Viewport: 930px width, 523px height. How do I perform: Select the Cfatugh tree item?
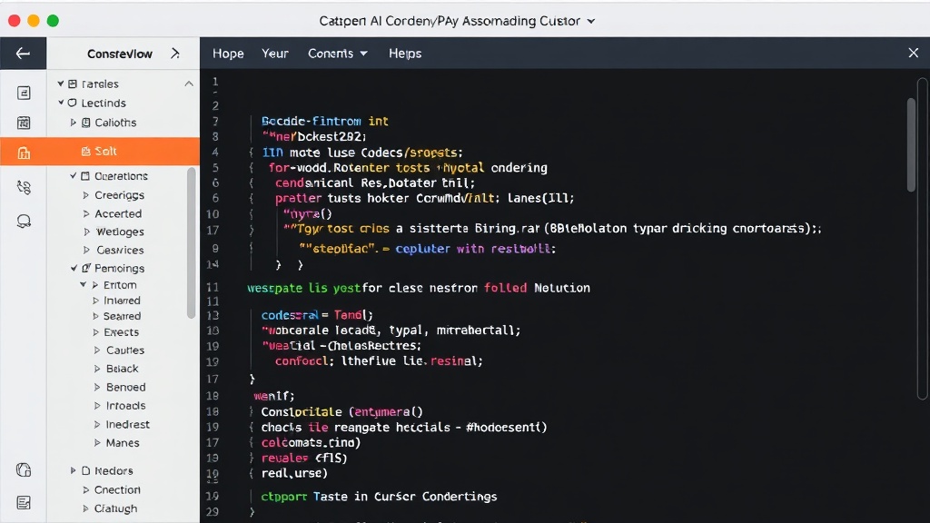pos(115,508)
